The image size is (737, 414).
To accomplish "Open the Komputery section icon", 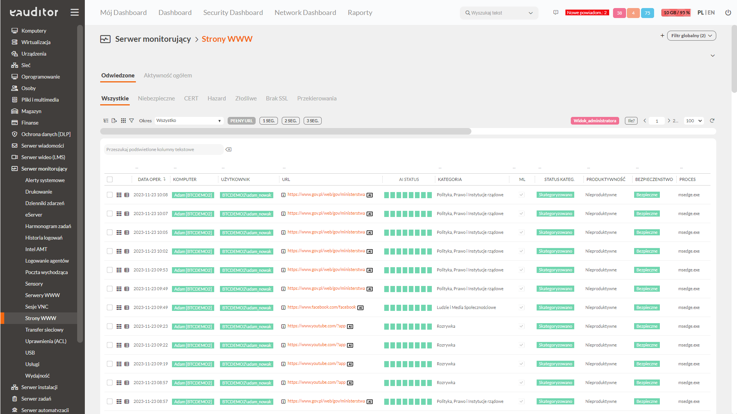I will tap(15, 31).
